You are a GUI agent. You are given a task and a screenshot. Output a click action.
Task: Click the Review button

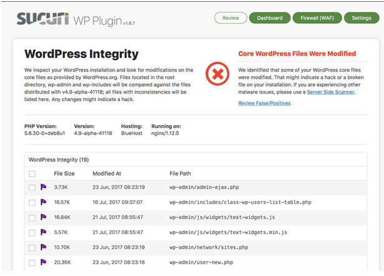(x=231, y=18)
